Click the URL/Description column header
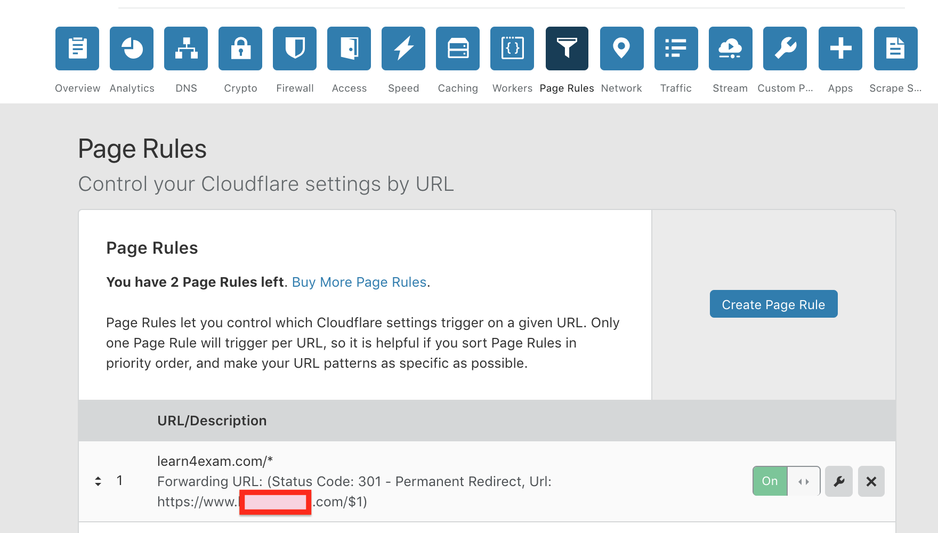This screenshot has height=533, width=938. point(212,421)
